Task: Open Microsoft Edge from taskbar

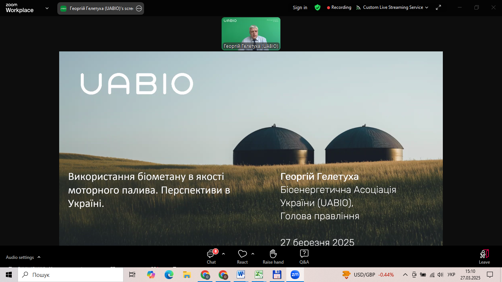Action: [169, 275]
